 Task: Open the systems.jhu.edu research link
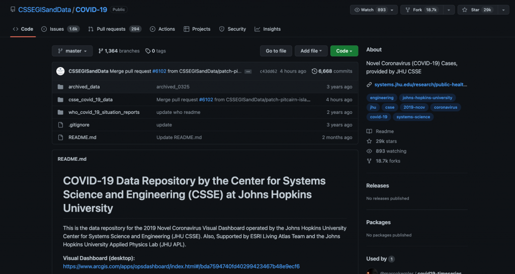pyautogui.click(x=421, y=85)
